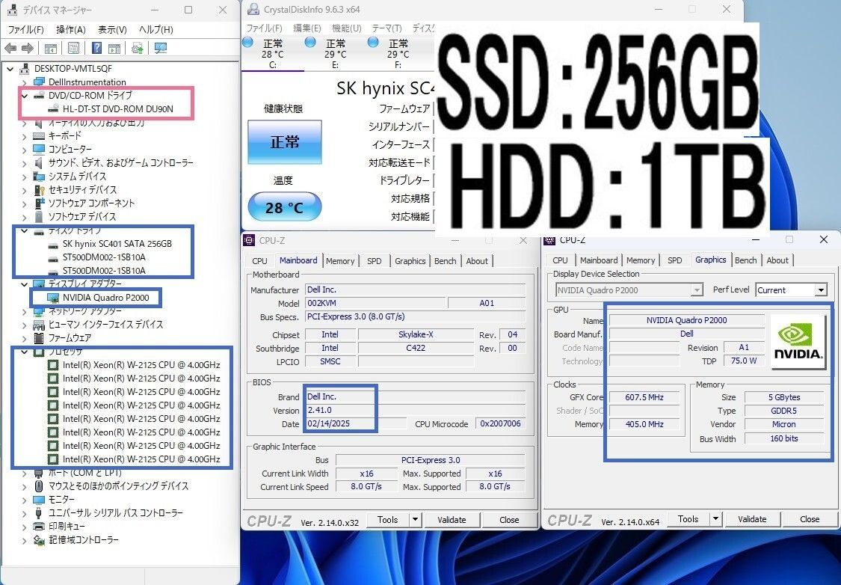This screenshot has width=841, height=585.
Task: Open the 編集(E) menu in CrystalDiskInfo
Action: 307,28
